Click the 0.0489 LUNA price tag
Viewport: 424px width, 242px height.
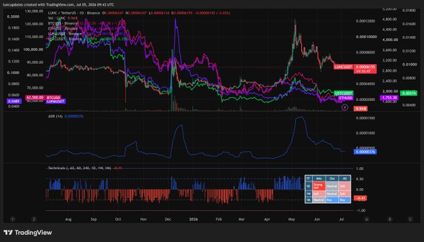coord(14,102)
